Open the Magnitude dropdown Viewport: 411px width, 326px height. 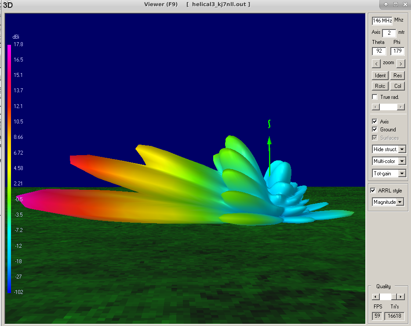[388, 202]
